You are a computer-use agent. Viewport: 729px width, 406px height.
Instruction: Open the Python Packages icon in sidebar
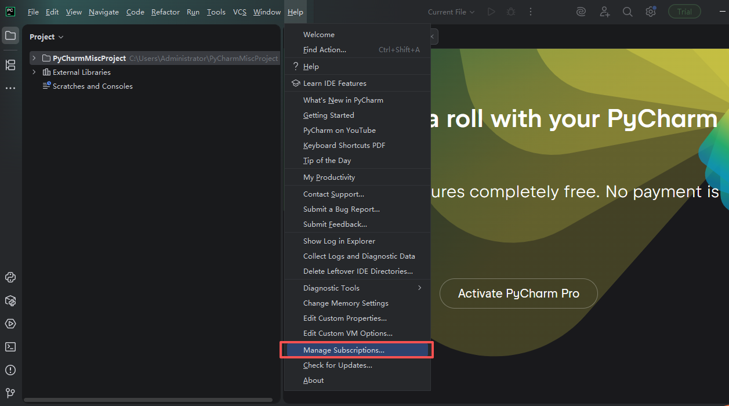(x=10, y=300)
